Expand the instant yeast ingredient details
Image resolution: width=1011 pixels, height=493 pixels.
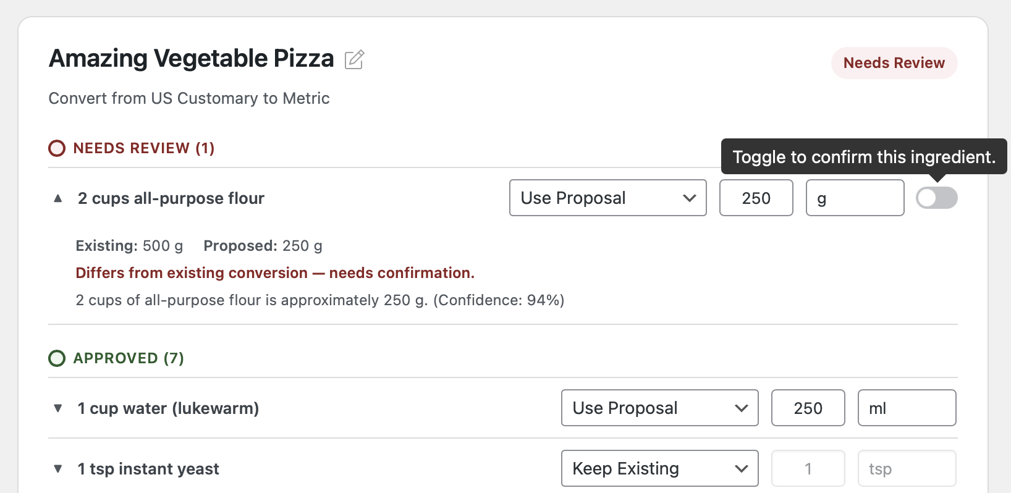[58, 469]
